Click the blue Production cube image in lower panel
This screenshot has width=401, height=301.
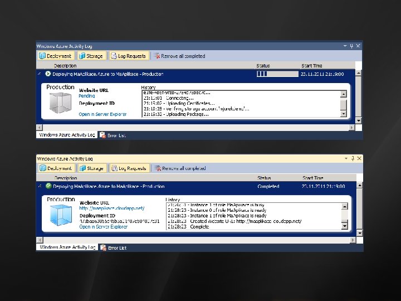click(x=61, y=215)
